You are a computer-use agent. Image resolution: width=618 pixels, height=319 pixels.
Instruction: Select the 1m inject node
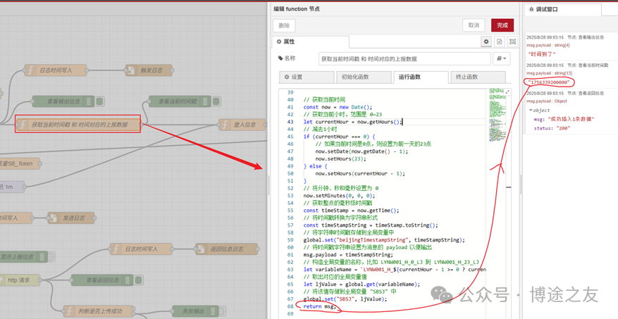[12, 187]
